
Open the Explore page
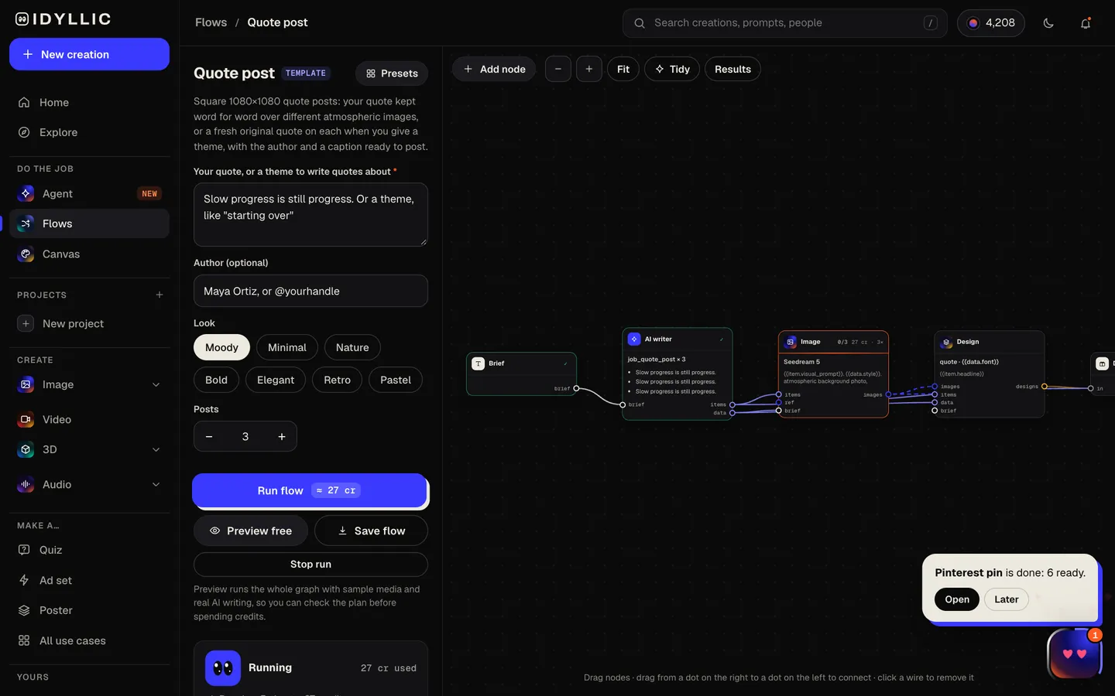click(89, 132)
